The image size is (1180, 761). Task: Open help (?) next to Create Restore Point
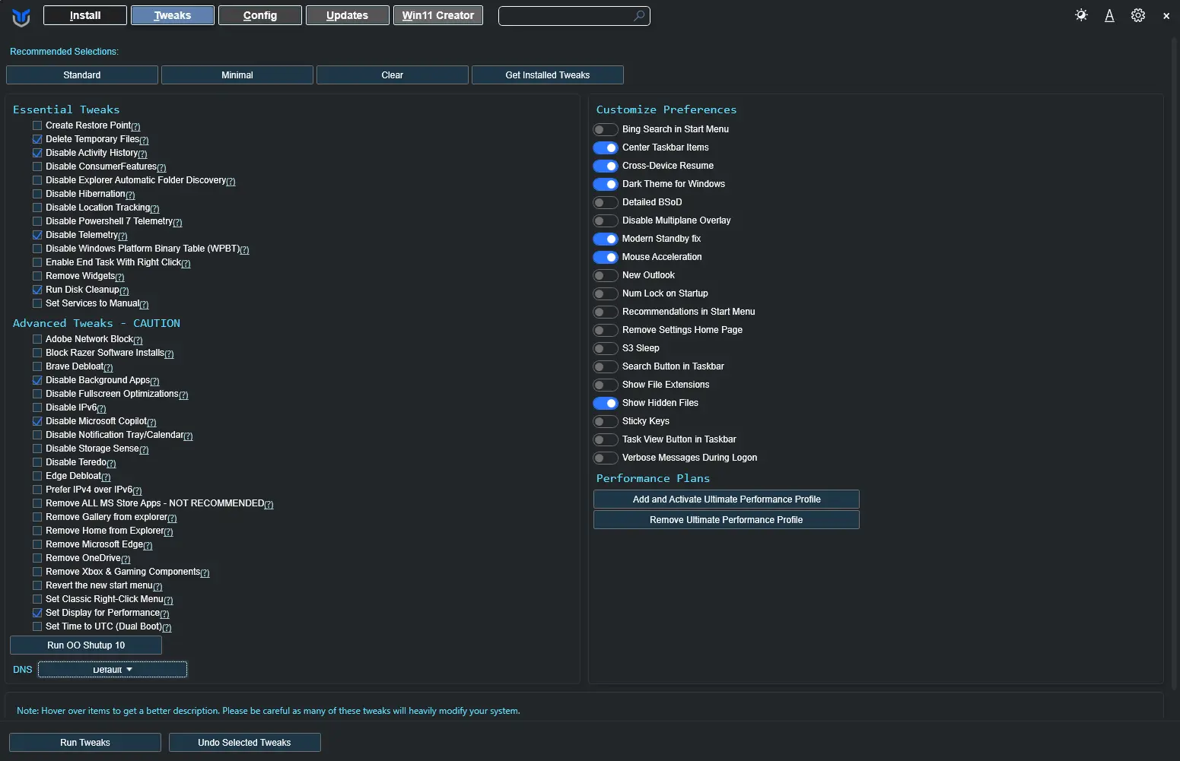pyautogui.click(x=135, y=126)
